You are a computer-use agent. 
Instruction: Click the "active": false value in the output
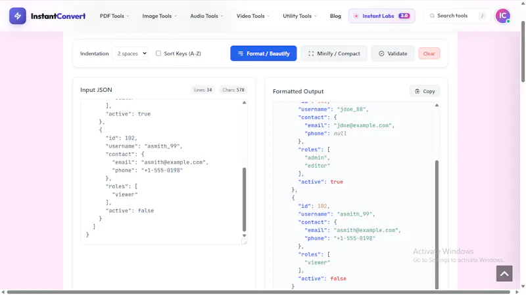pos(338,279)
